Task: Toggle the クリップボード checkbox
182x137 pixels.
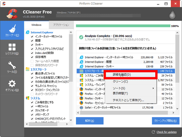Action: (32, 111)
